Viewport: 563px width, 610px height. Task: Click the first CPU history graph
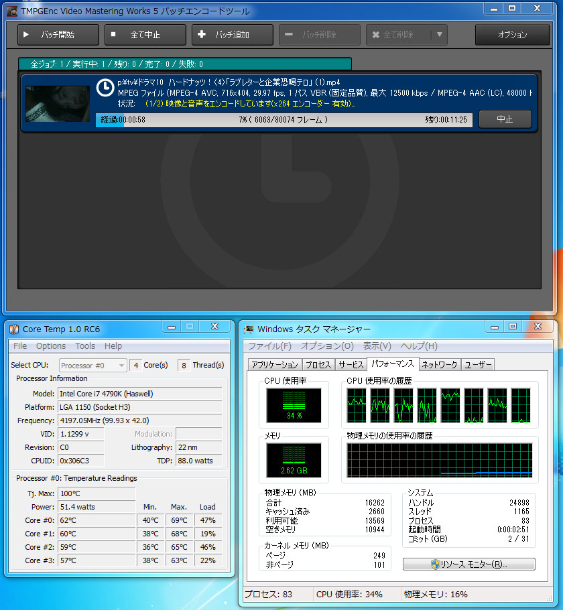point(357,405)
